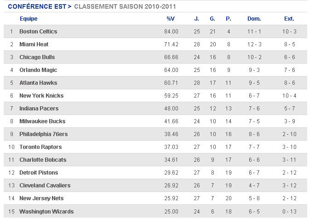The width and height of the screenshot is (309, 219).
Task: Open the Miami Heat team link
Action: (34, 44)
